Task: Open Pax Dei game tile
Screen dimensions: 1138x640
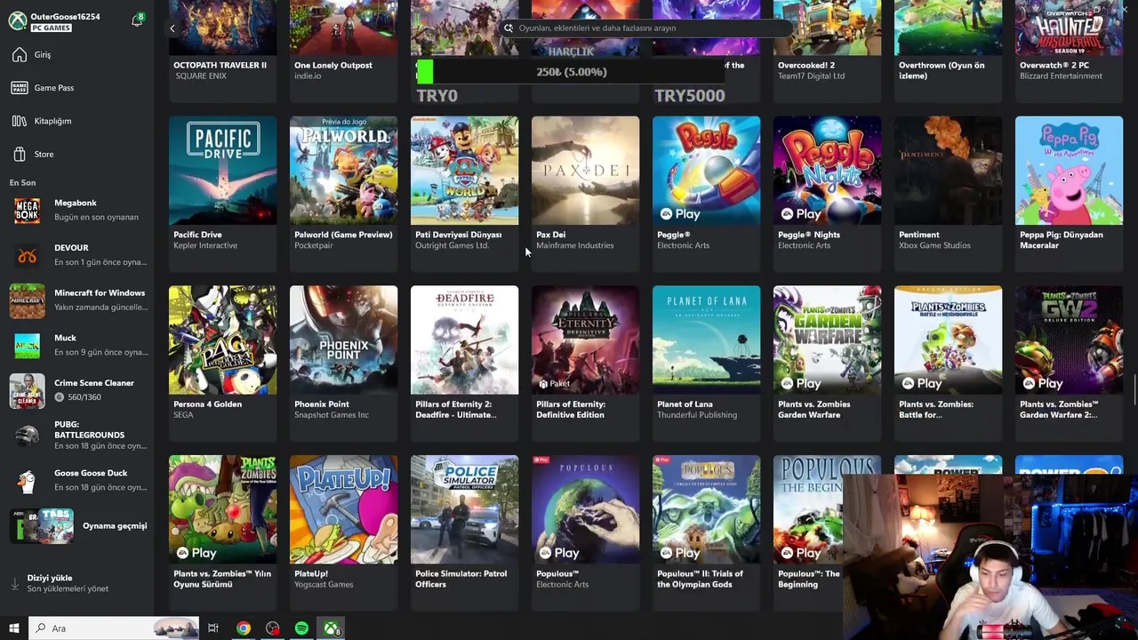Action: click(x=585, y=192)
